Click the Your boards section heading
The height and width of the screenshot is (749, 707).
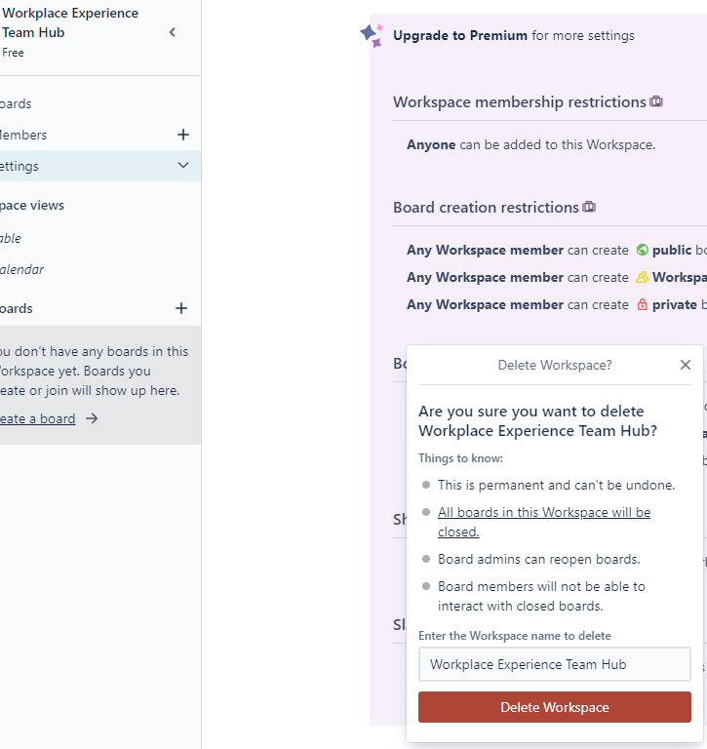17,308
